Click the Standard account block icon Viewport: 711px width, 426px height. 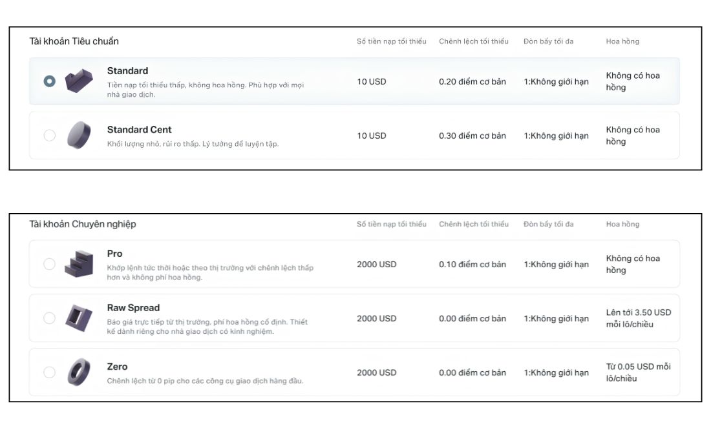79,81
